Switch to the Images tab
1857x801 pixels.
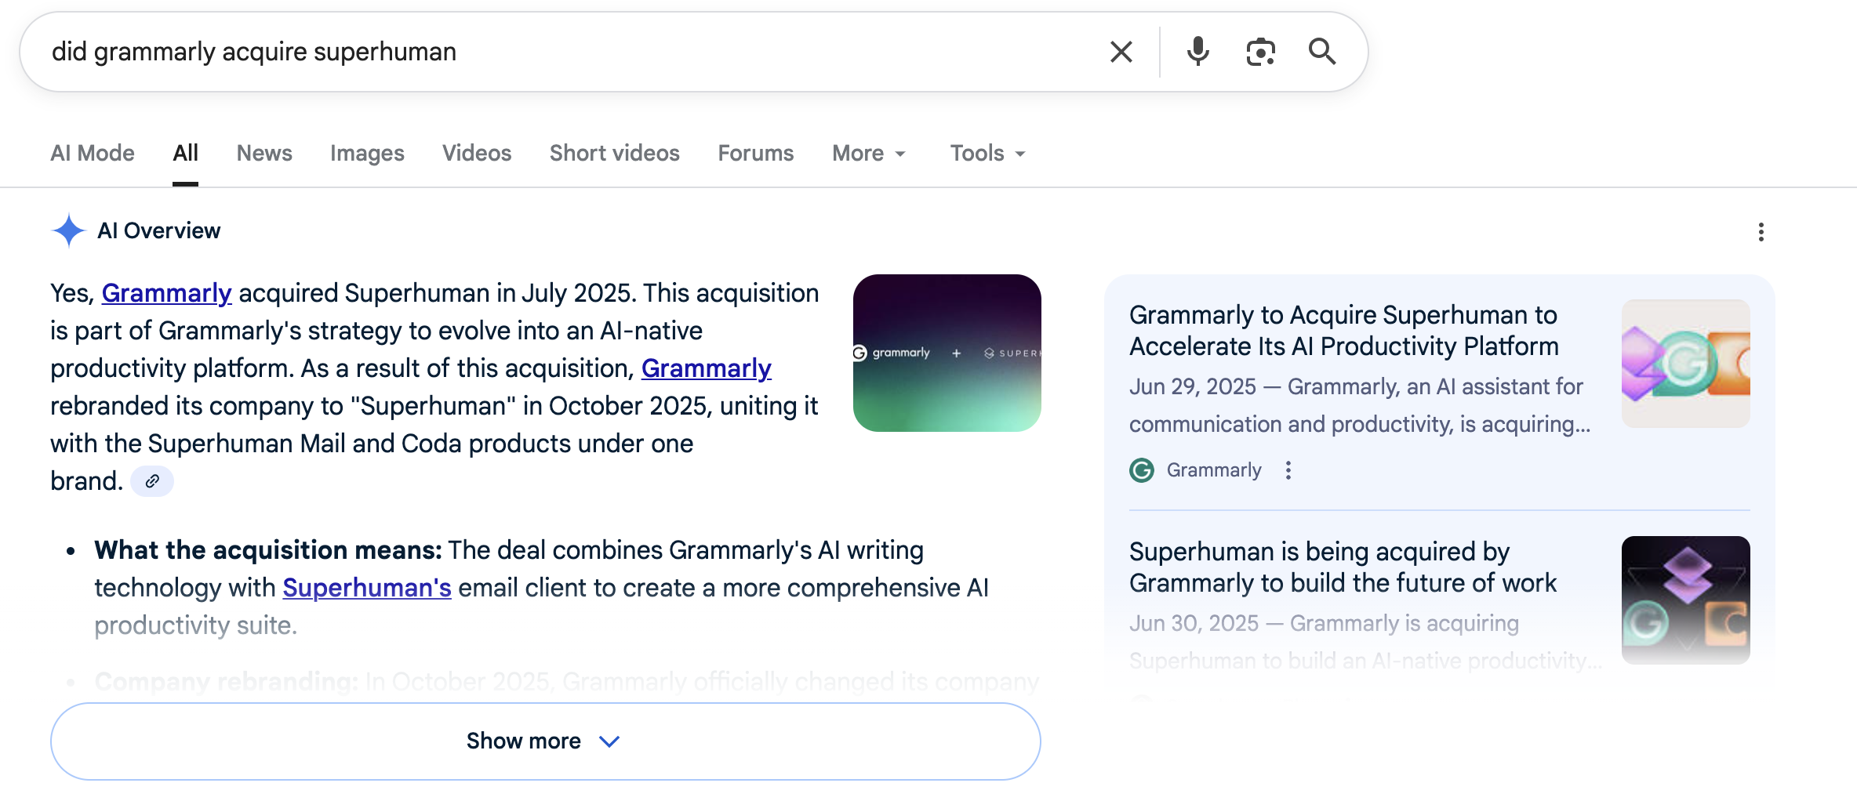click(367, 154)
